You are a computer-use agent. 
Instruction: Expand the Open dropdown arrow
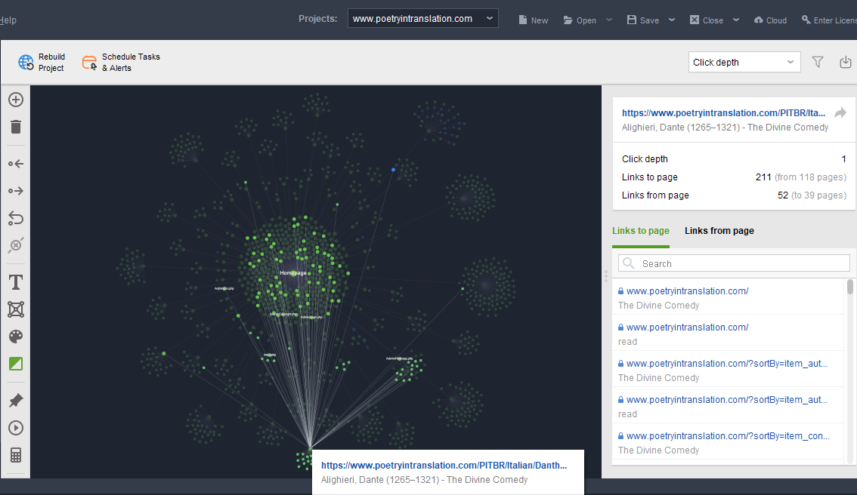coord(609,20)
